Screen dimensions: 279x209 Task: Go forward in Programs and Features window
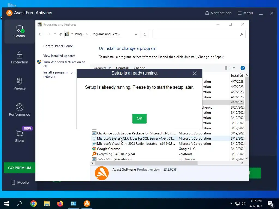[48, 34]
